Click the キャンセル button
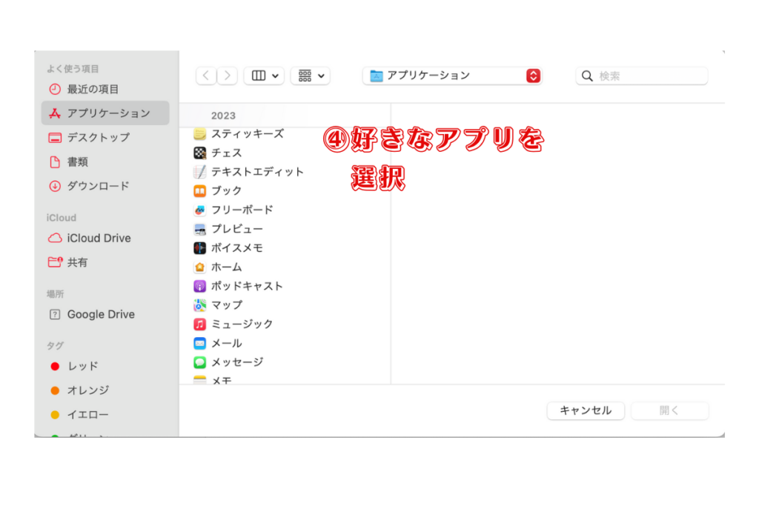The height and width of the screenshot is (506, 759). pos(586,410)
